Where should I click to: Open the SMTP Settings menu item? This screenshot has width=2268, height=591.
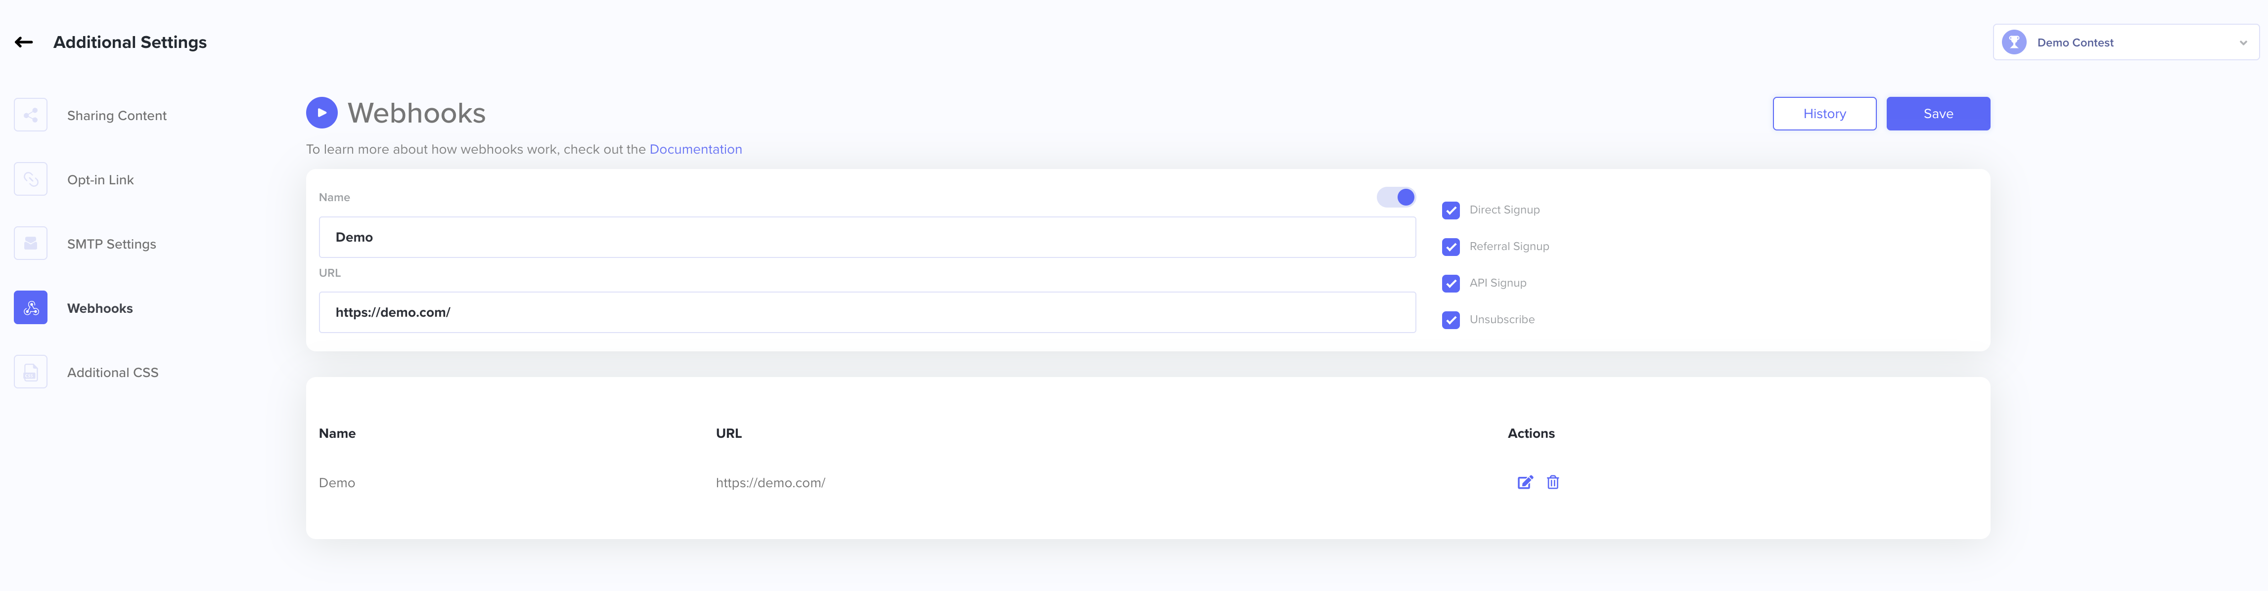[112, 245]
